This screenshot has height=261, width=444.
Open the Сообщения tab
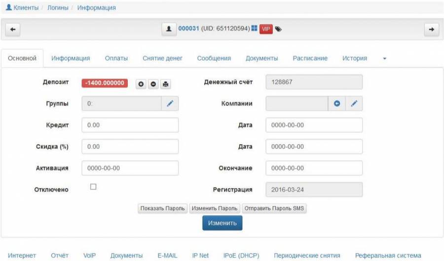click(214, 58)
